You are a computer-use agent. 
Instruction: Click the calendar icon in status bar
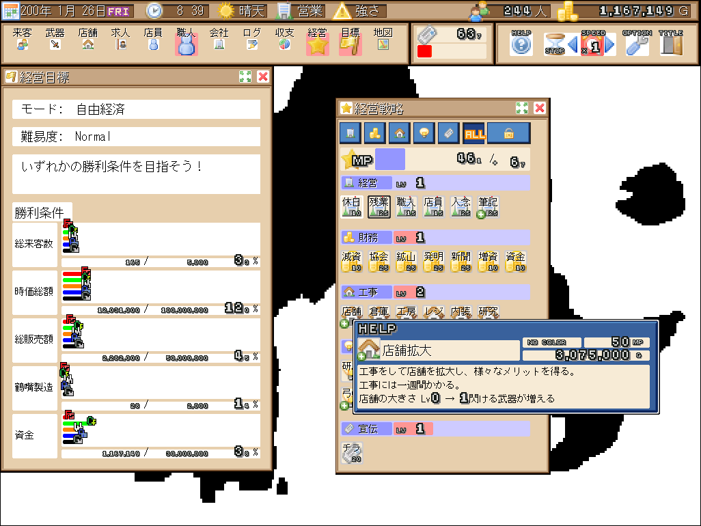[x=11, y=11]
